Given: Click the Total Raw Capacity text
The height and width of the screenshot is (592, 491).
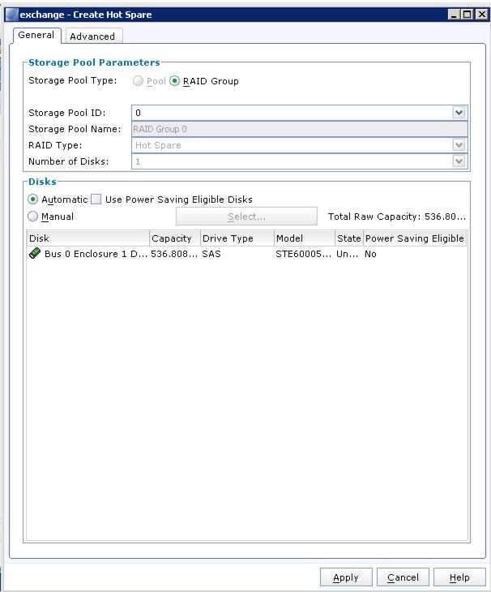Looking at the screenshot, I should 397,217.
